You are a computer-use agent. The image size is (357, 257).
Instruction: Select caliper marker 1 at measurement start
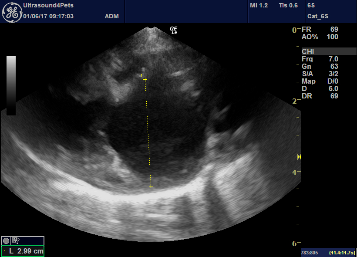[145, 80]
